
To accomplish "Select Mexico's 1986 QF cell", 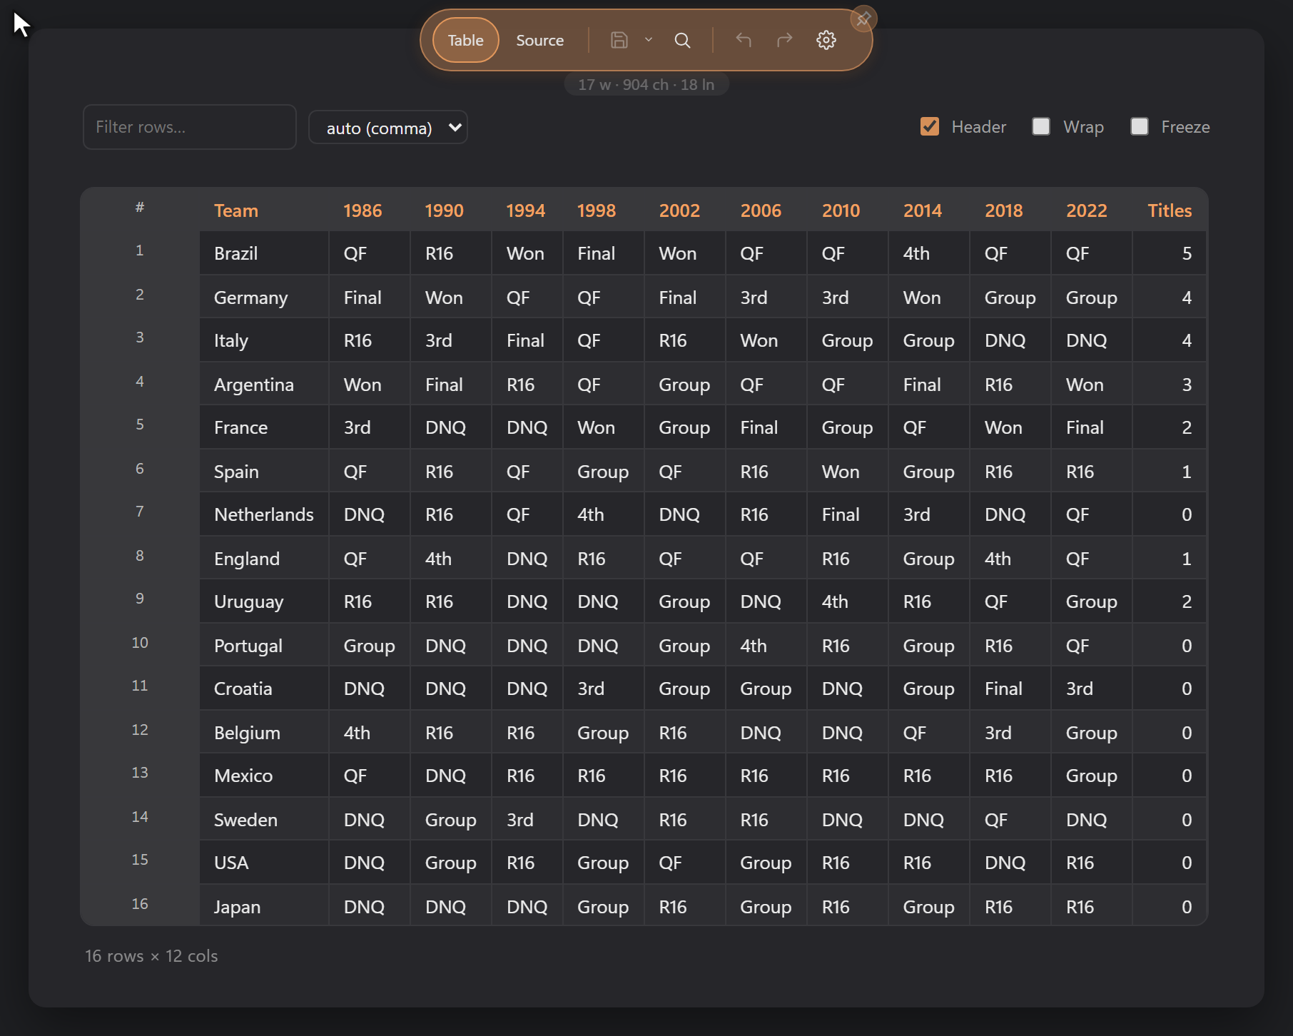I will coord(370,776).
